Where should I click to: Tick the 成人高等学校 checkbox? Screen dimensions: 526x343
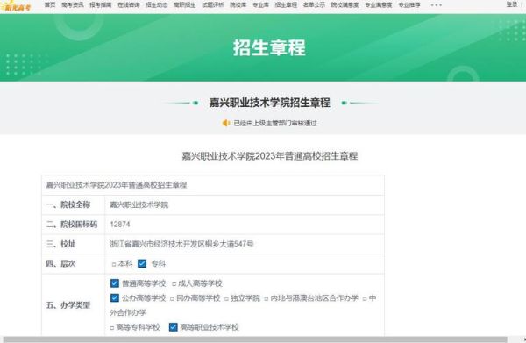[174, 284]
